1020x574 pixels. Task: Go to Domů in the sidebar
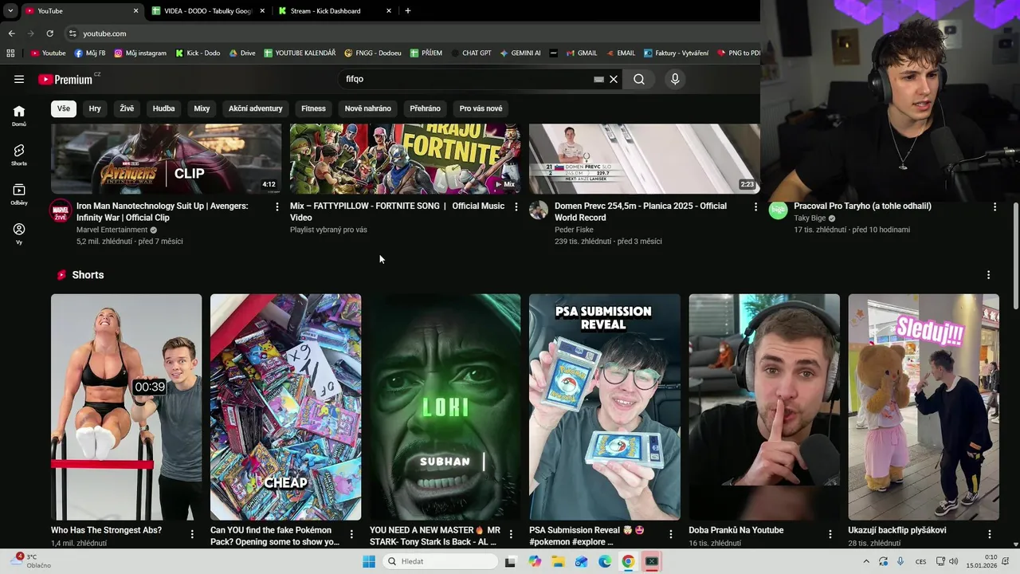click(19, 116)
